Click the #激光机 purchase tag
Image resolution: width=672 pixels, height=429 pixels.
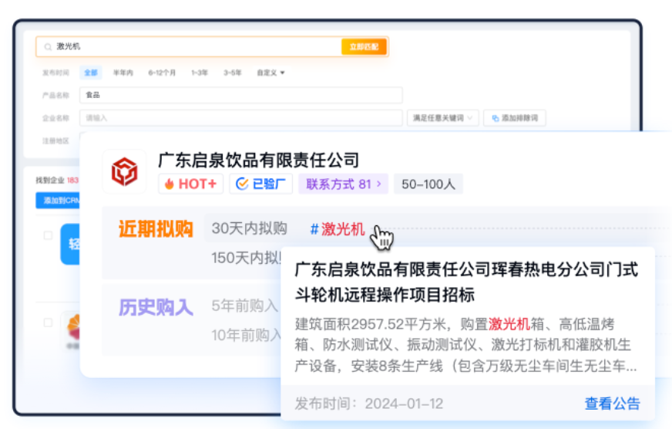pyautogui.click(x=338, y=228)
